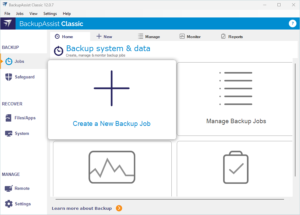Open the Help menu

(x=67, y=14)
